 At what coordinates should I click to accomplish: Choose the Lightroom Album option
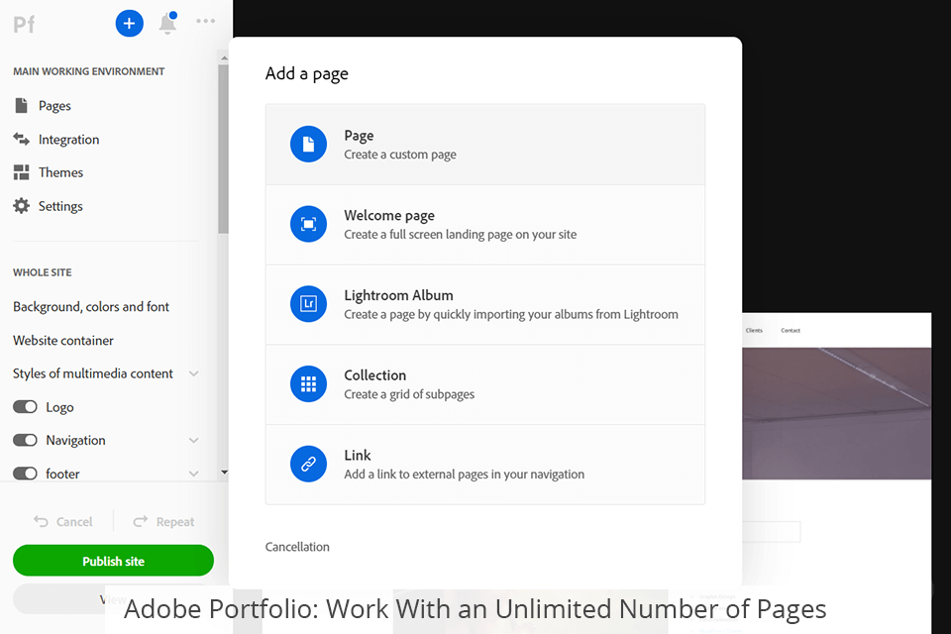[x=485, y=304]
